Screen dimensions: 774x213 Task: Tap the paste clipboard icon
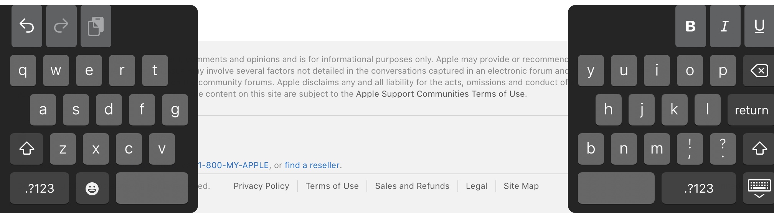click(x=96, y=26)
